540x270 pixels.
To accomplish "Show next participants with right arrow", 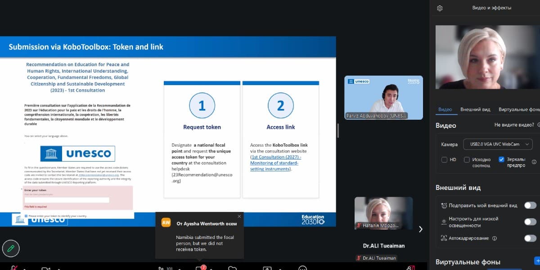I will pos(421,229).
